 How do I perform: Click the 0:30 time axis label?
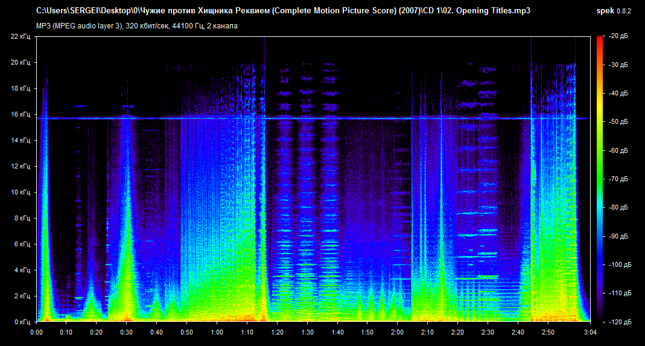coord(126,332)
